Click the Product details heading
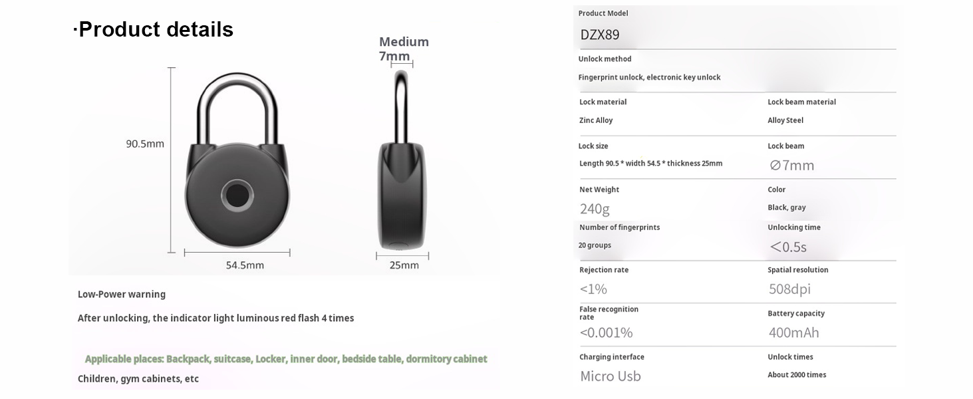Viewport: 973px width, 399px height. (x=154, y=29)
